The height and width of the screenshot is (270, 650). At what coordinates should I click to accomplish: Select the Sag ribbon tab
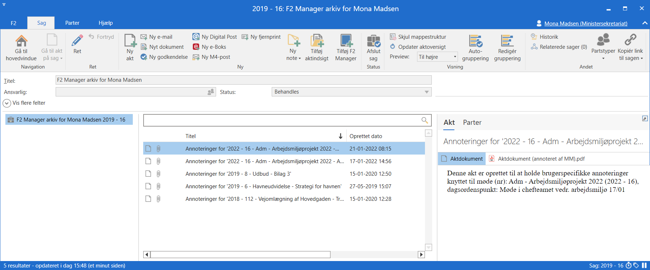click(41, 23)
